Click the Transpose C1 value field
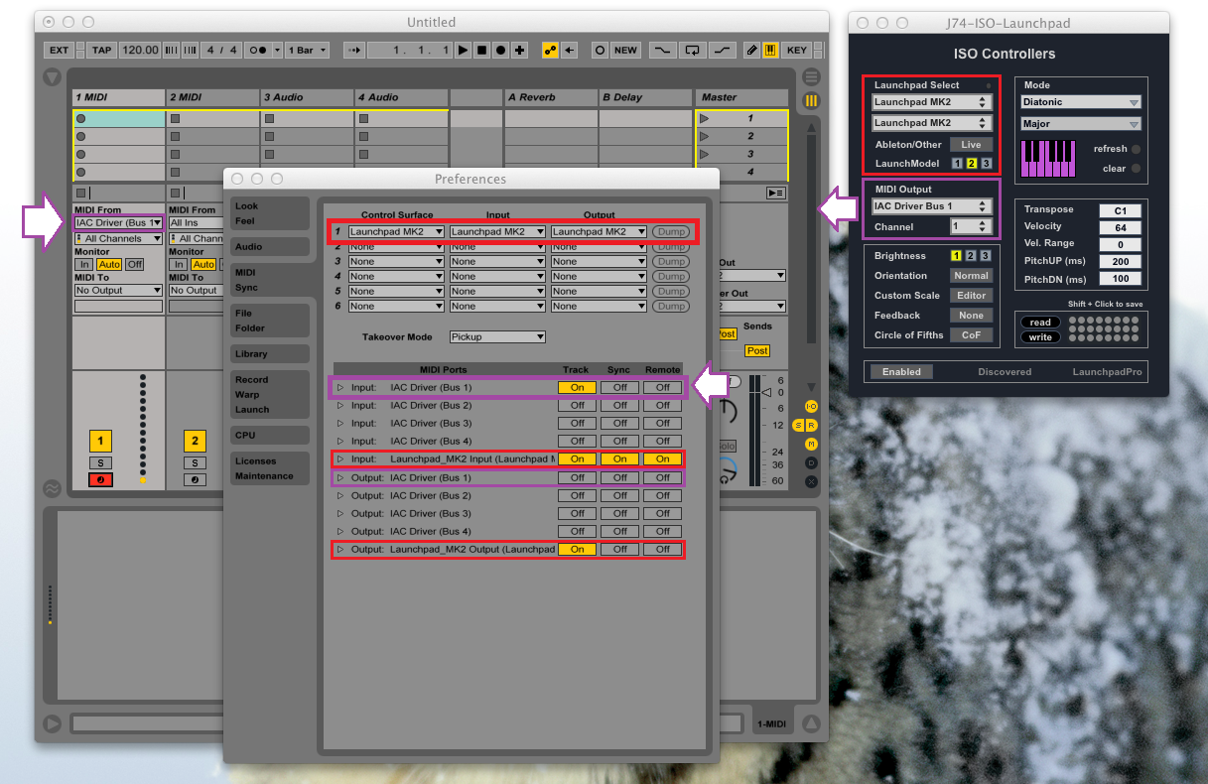 pyautogui.click(x=1120, y=210)
